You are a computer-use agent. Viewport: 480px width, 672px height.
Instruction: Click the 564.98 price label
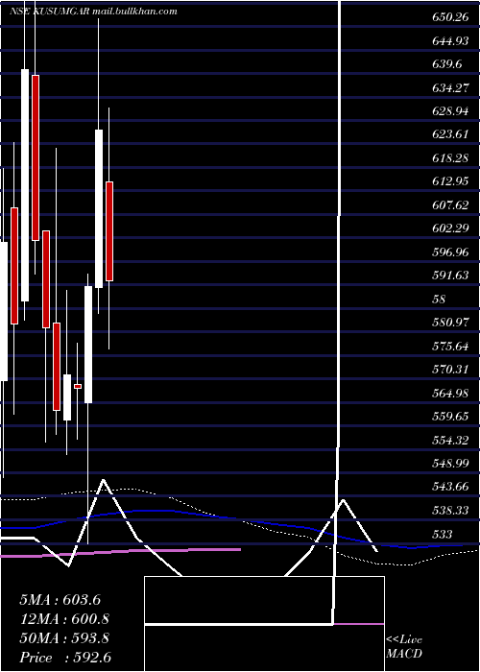450,393
